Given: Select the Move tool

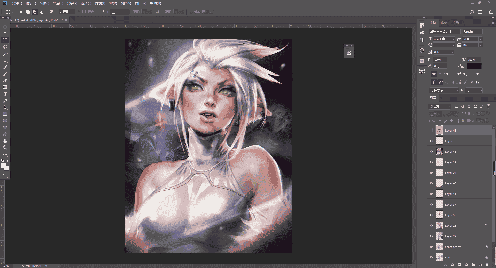Looking at the screenshot, I should pyautogui.click(x=5, y=27).
